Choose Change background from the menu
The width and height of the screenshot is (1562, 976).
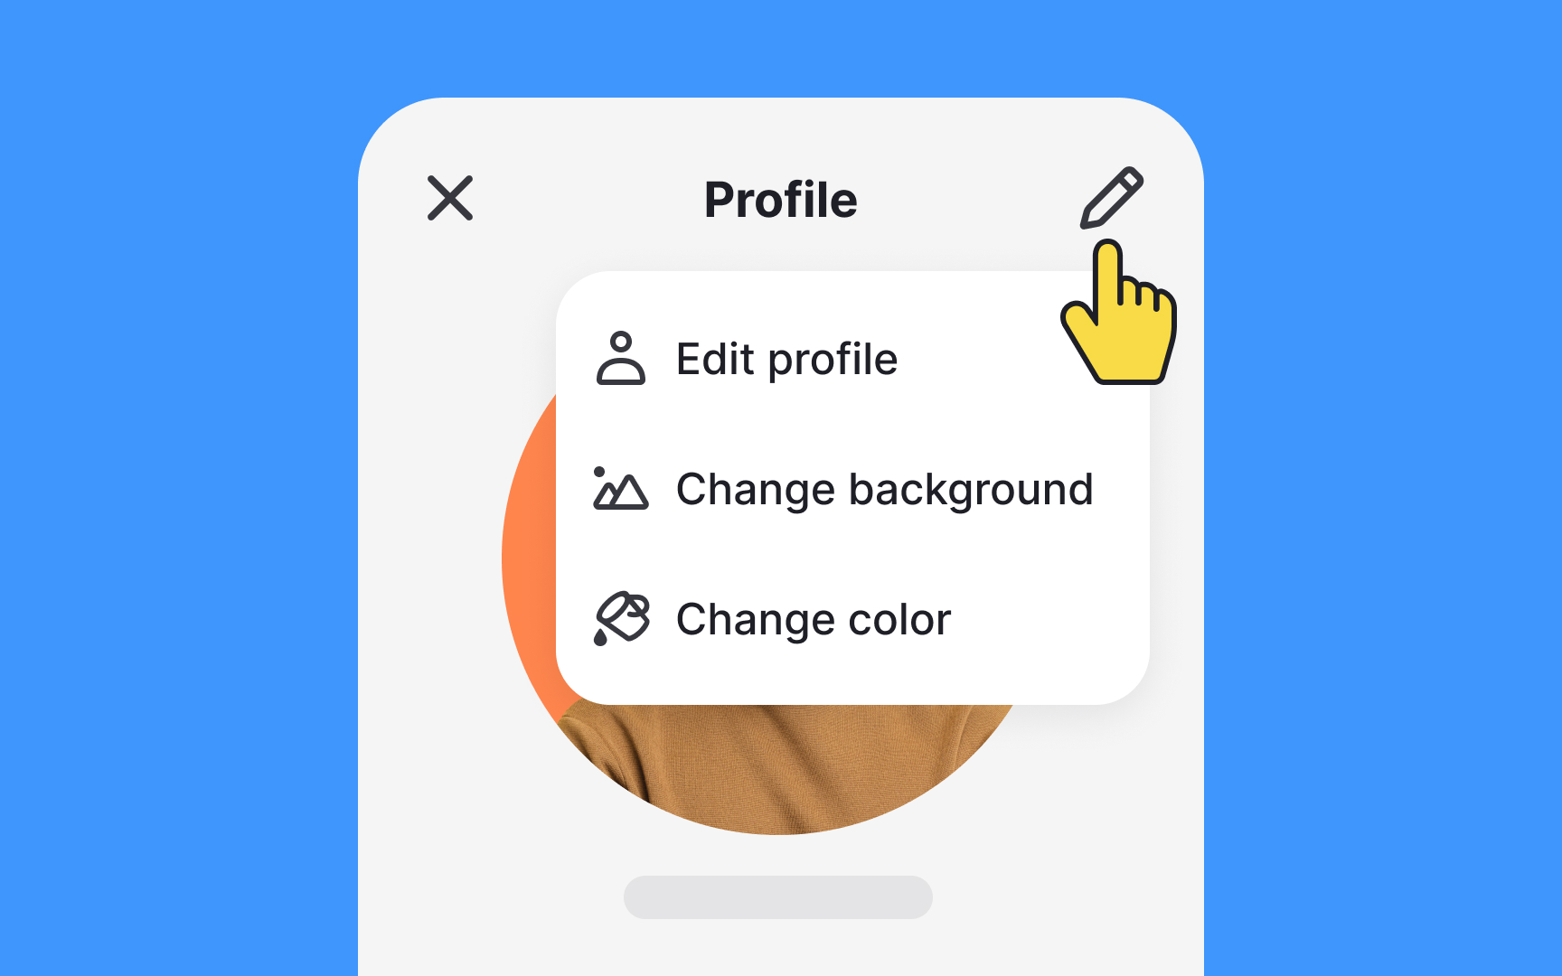(852, 489)
